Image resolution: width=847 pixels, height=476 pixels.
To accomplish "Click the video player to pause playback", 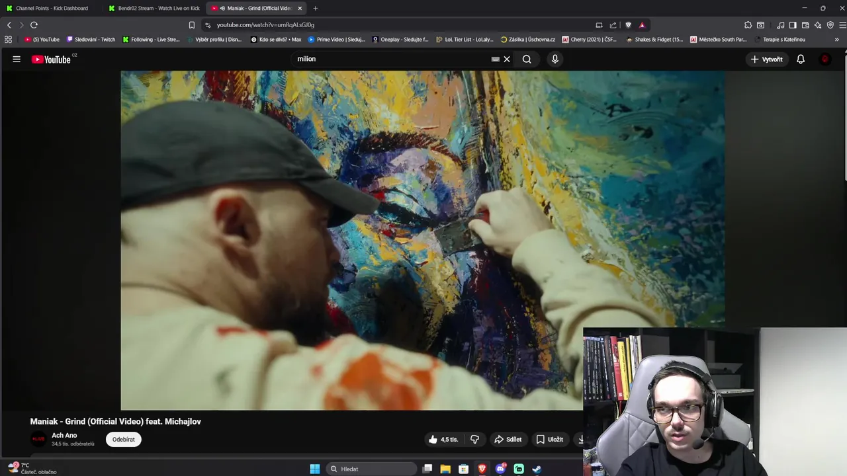I will click(x=422, y=241).
